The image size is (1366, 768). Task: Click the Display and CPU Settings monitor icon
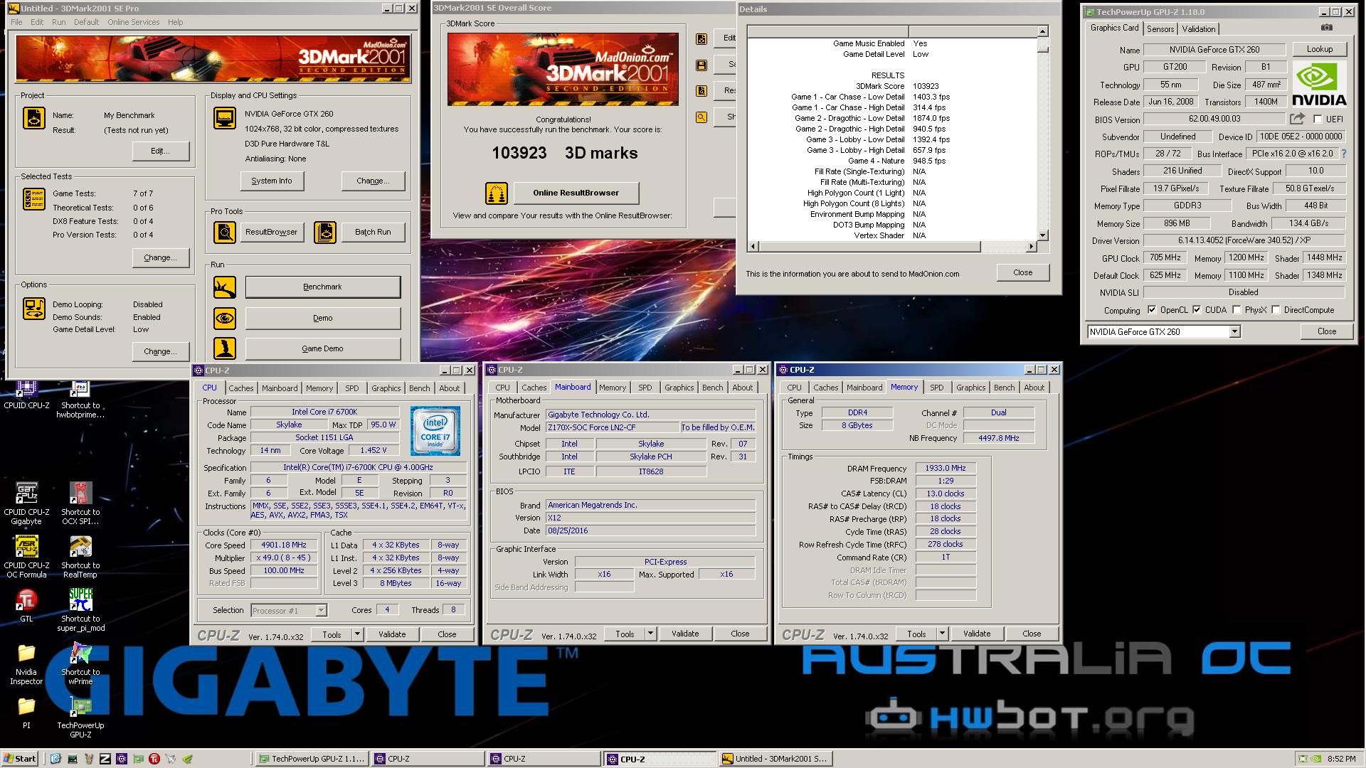tap(225, 118)
